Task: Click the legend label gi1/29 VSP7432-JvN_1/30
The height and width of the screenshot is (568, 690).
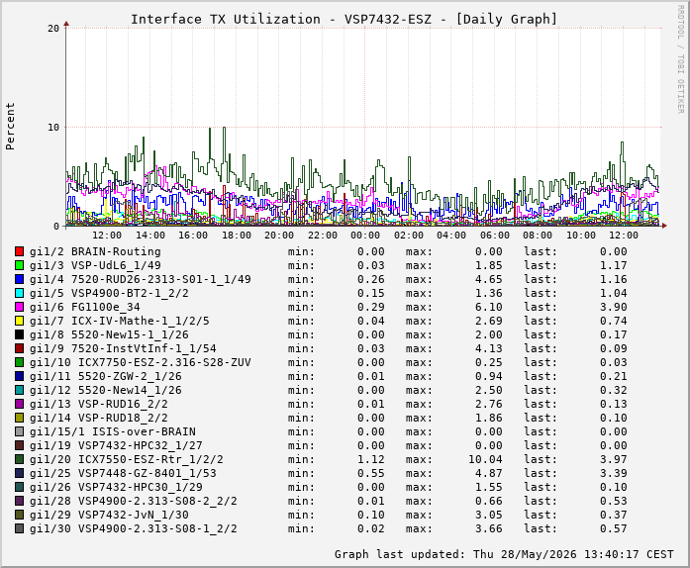Action: pos(109,515)
